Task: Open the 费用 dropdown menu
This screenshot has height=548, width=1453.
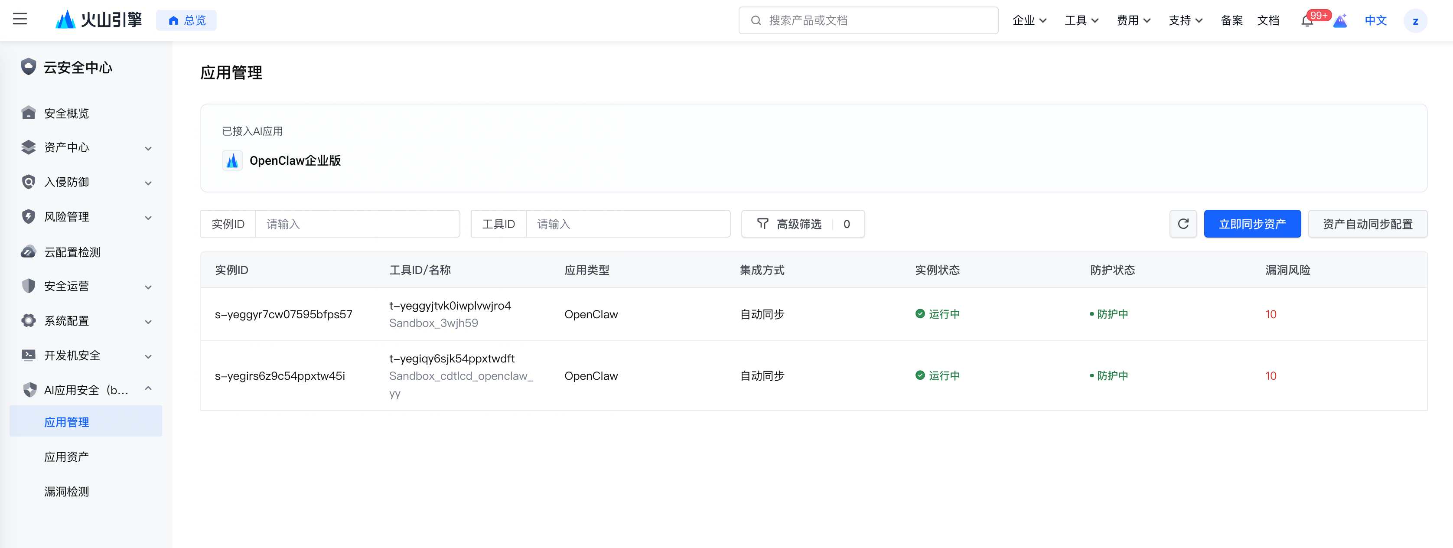Action: click(1133, 20)
